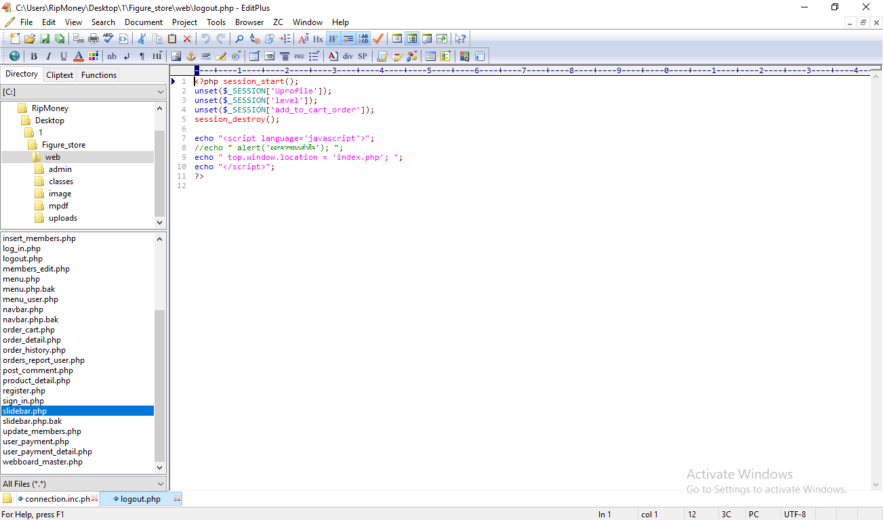Click the globe browser icon

point(14,56)
